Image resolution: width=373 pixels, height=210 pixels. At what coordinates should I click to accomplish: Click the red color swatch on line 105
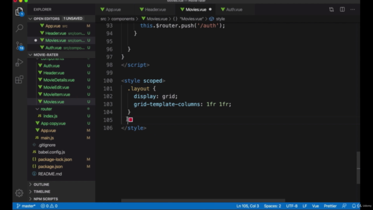(131, 120)
